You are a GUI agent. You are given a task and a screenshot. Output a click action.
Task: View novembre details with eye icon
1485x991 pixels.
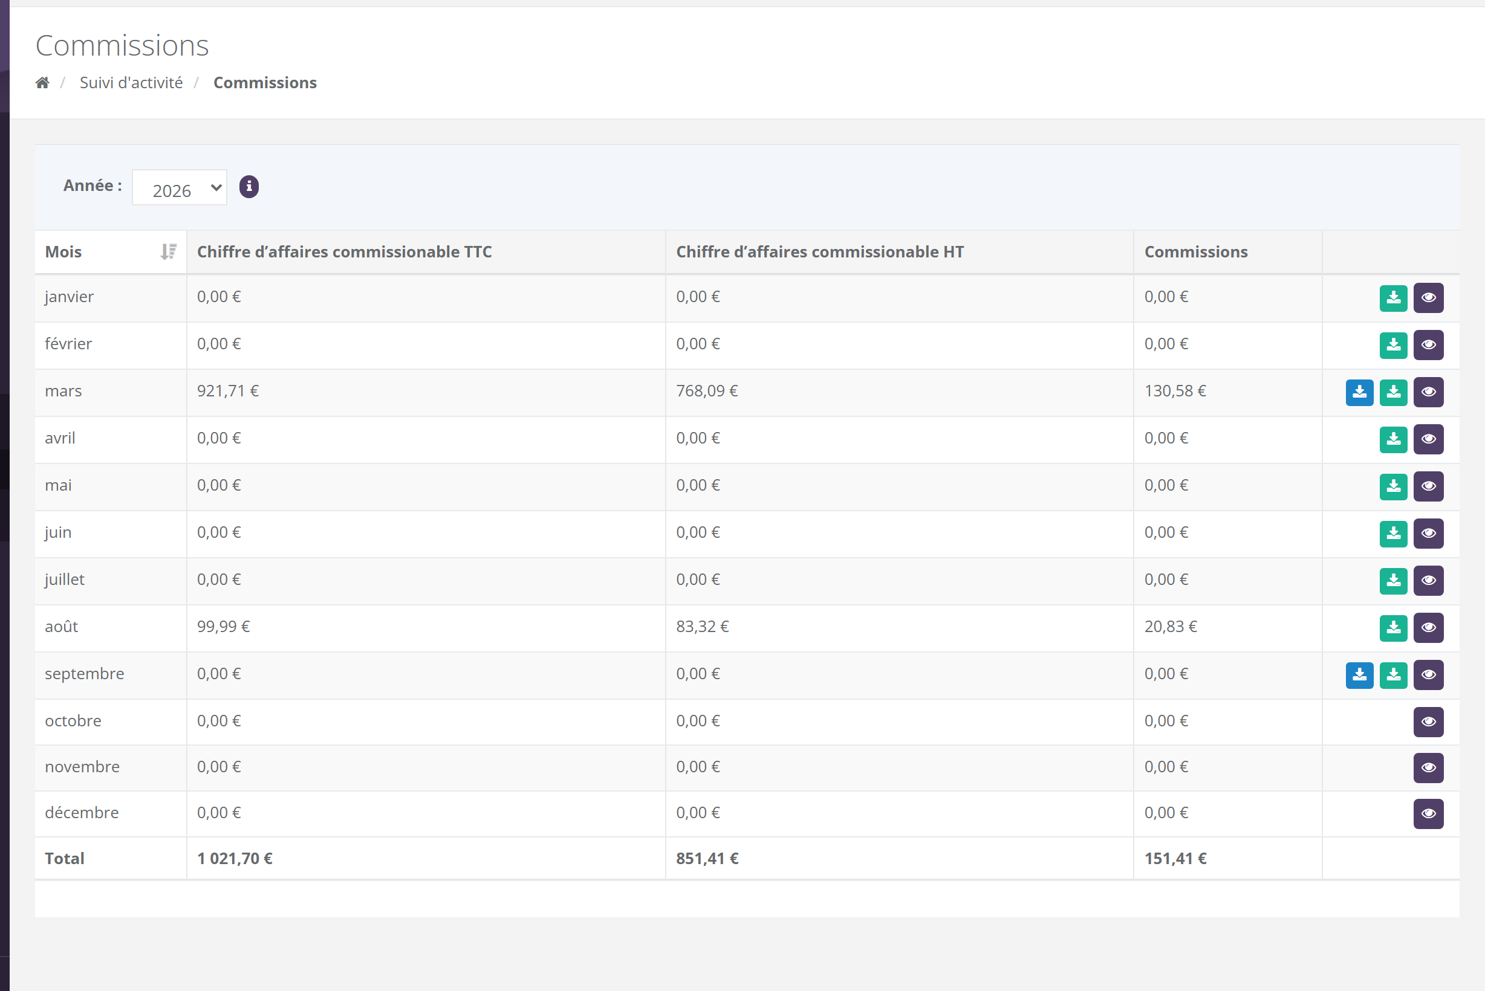[1429, 768]
